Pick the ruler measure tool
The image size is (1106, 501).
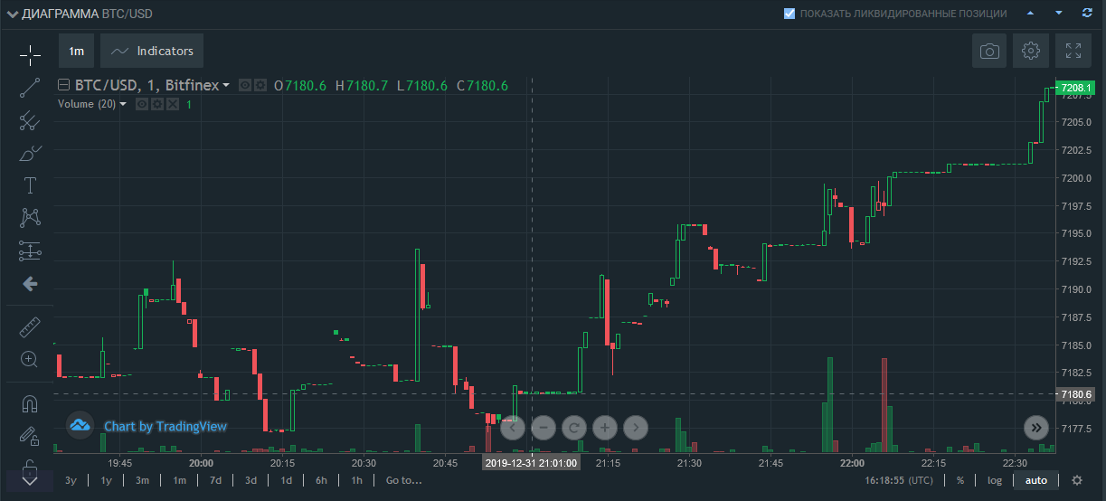click(x=30, y=326)
